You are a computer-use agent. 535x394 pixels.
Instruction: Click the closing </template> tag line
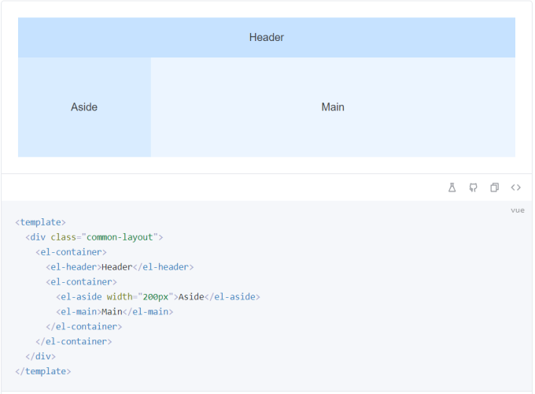coord(43,371)
